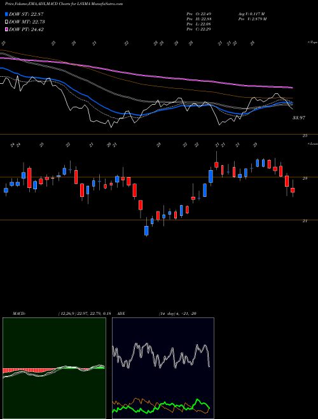Select the DOW MT: 22.73 label
Image resolution: width=318 pixels, height=419 pixels.
pyautogui.click(x=27, y=22)
